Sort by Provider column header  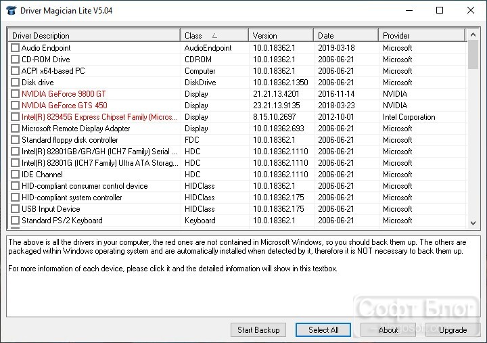point(422,35)
